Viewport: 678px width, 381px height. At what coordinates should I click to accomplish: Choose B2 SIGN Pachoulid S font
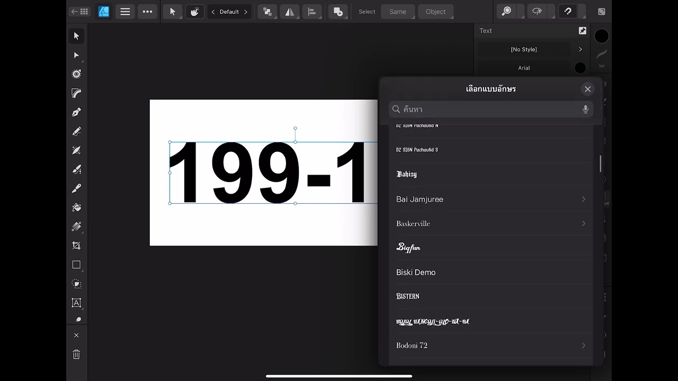[491, 150]
